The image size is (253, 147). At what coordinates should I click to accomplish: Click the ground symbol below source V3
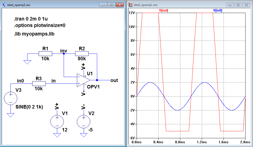point(11,115)
